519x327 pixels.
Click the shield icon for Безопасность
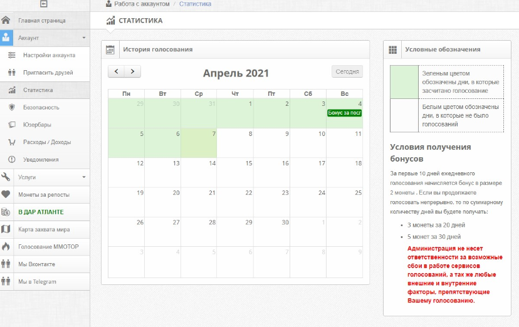12,107
